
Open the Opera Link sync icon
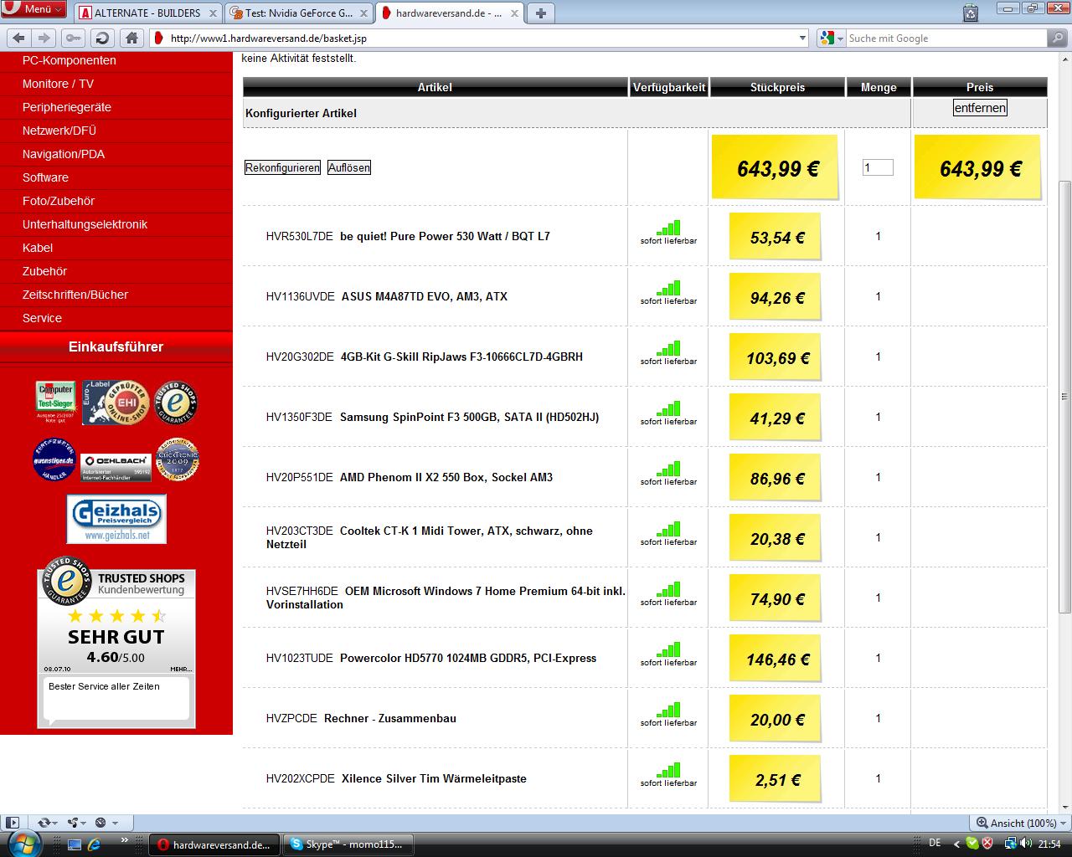point(48,823)
